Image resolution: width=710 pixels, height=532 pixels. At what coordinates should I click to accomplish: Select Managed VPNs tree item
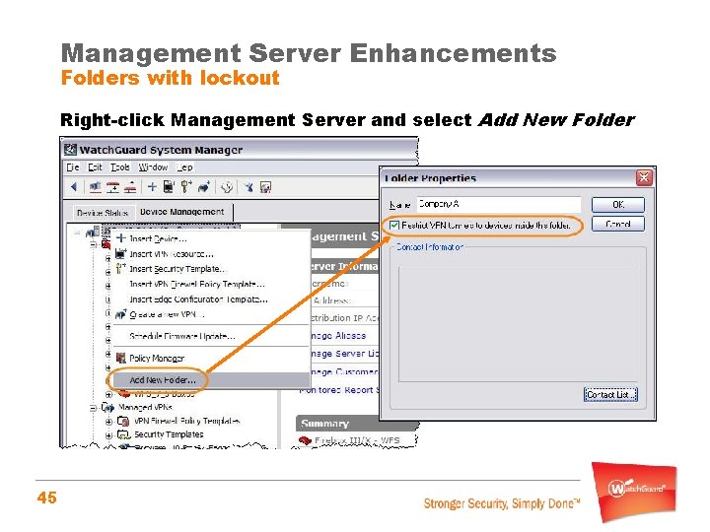coord(145,407)
